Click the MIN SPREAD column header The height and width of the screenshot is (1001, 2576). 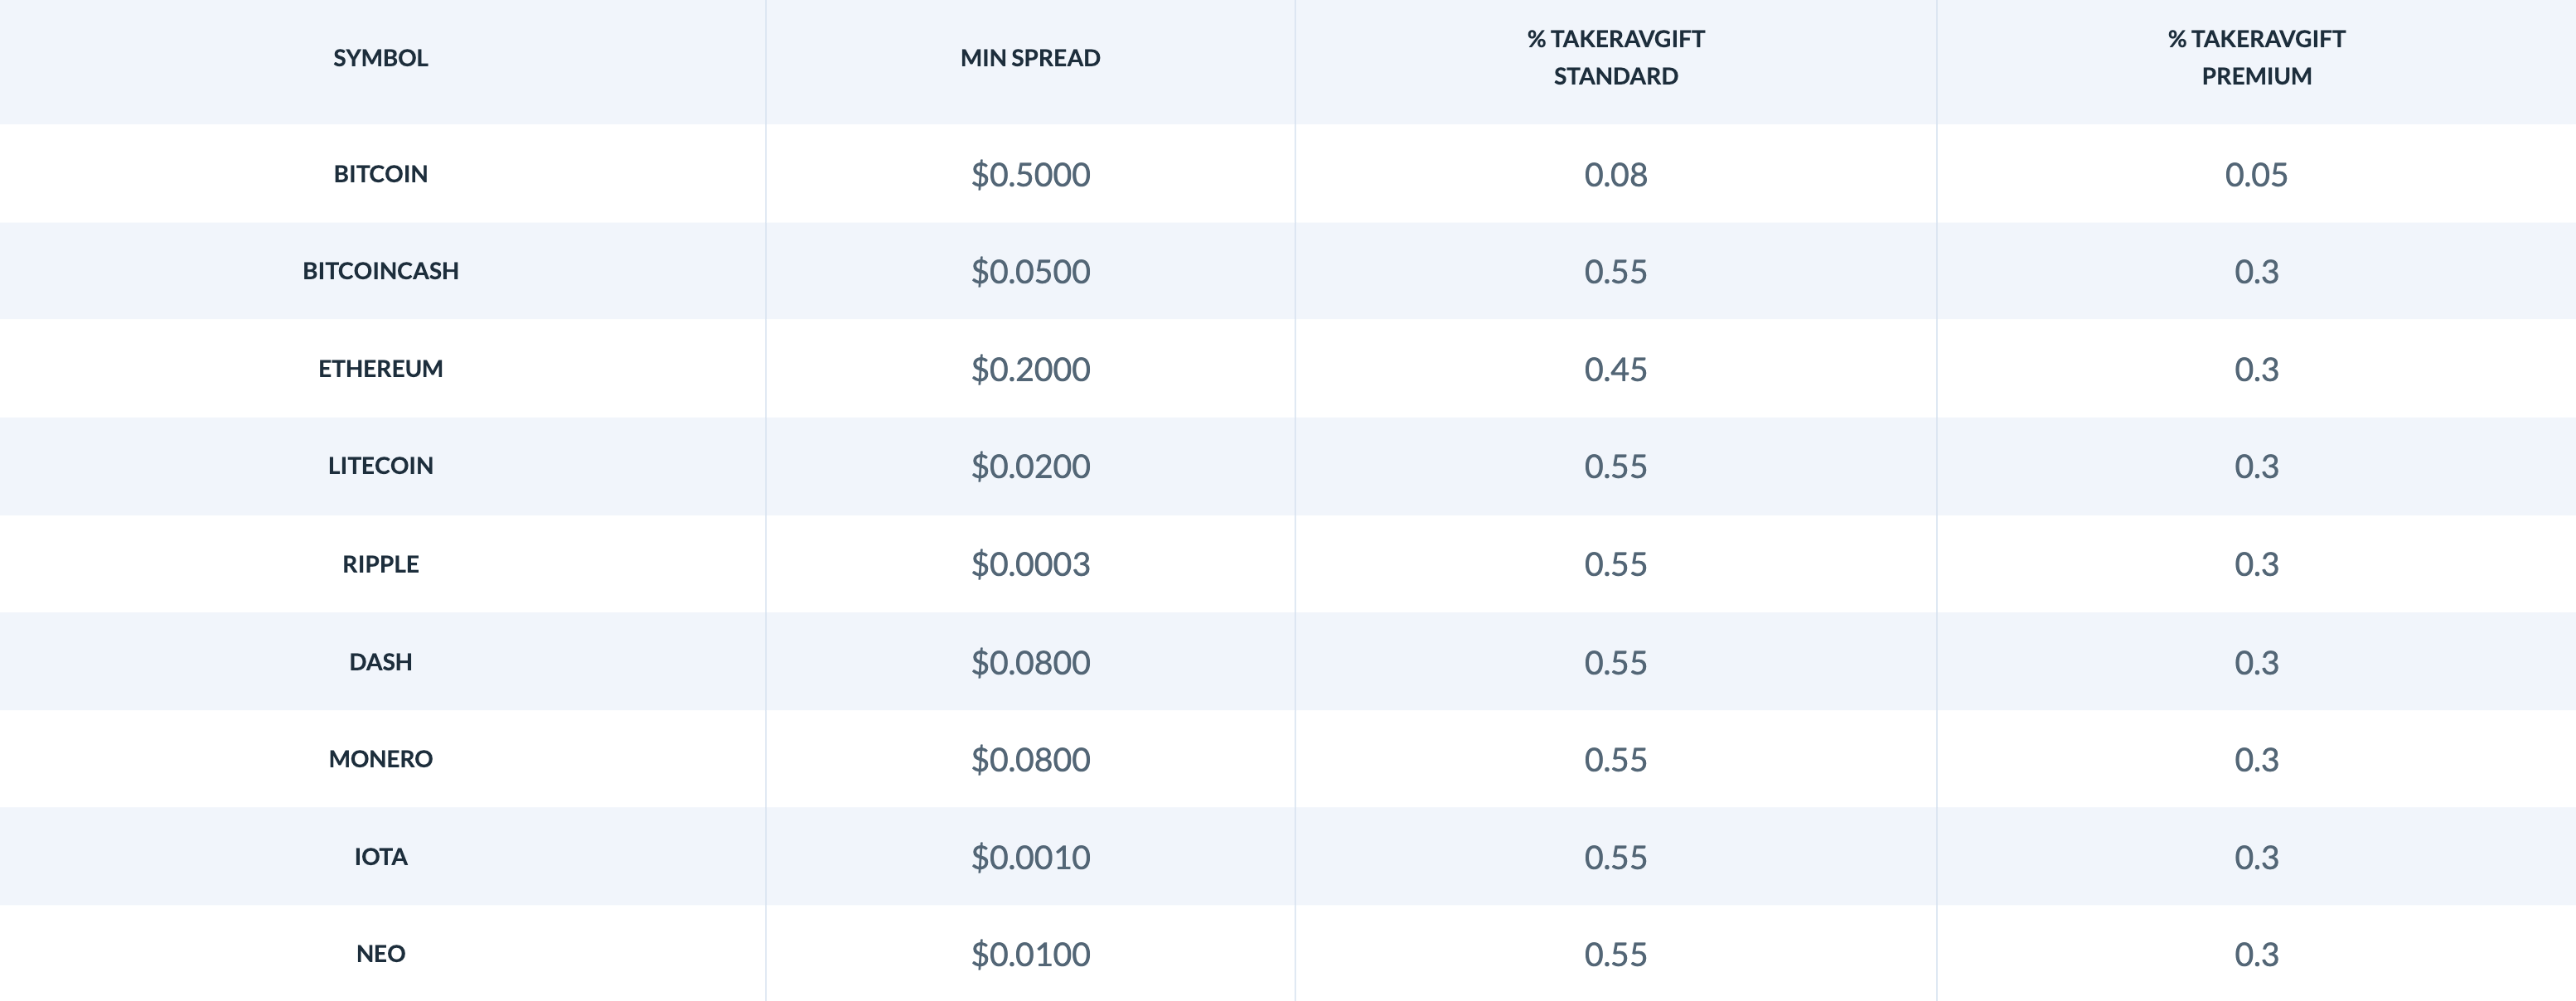coord(1030,58)
